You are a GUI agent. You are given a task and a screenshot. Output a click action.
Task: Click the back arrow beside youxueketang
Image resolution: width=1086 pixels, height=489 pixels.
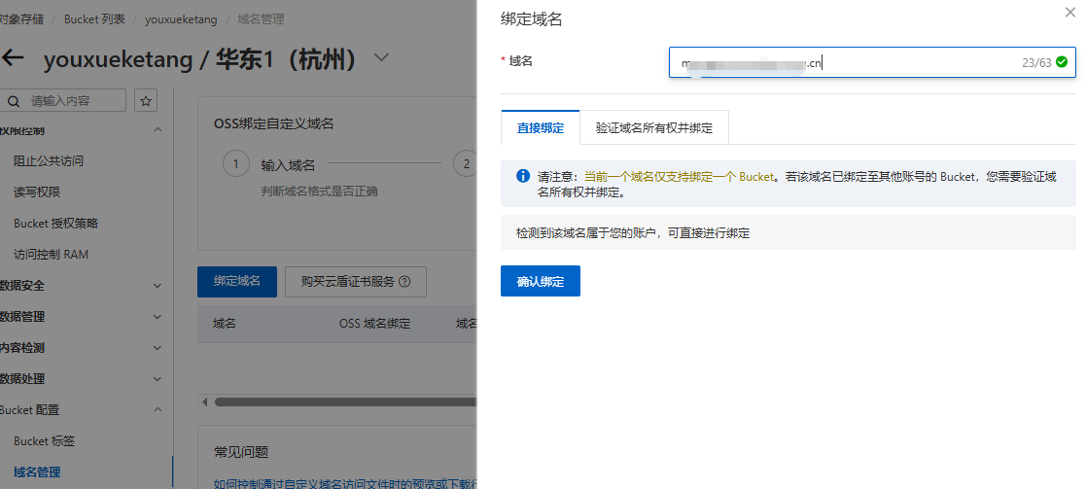tap(13, 57)
